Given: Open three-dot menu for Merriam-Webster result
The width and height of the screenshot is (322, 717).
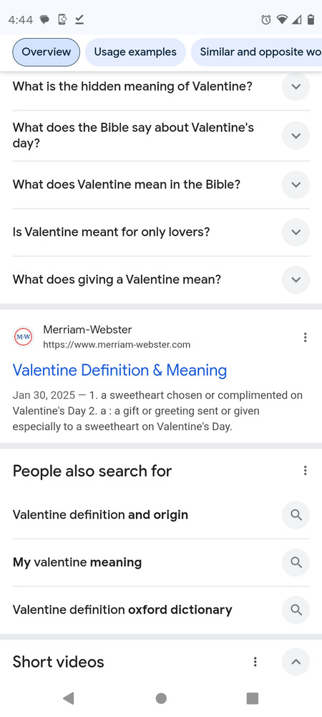Looking at the screenshot, I should coord(305,338).
